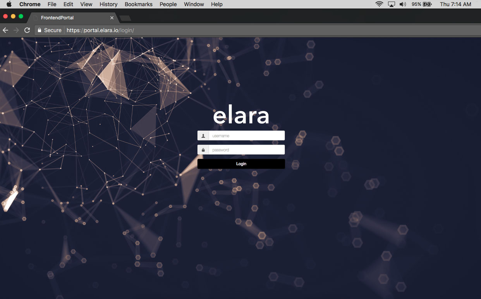Click the volume speaker icon

click(403, 4)
